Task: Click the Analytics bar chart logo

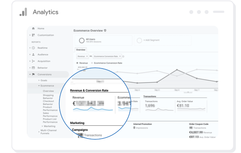Action: [x=23, y=12]
